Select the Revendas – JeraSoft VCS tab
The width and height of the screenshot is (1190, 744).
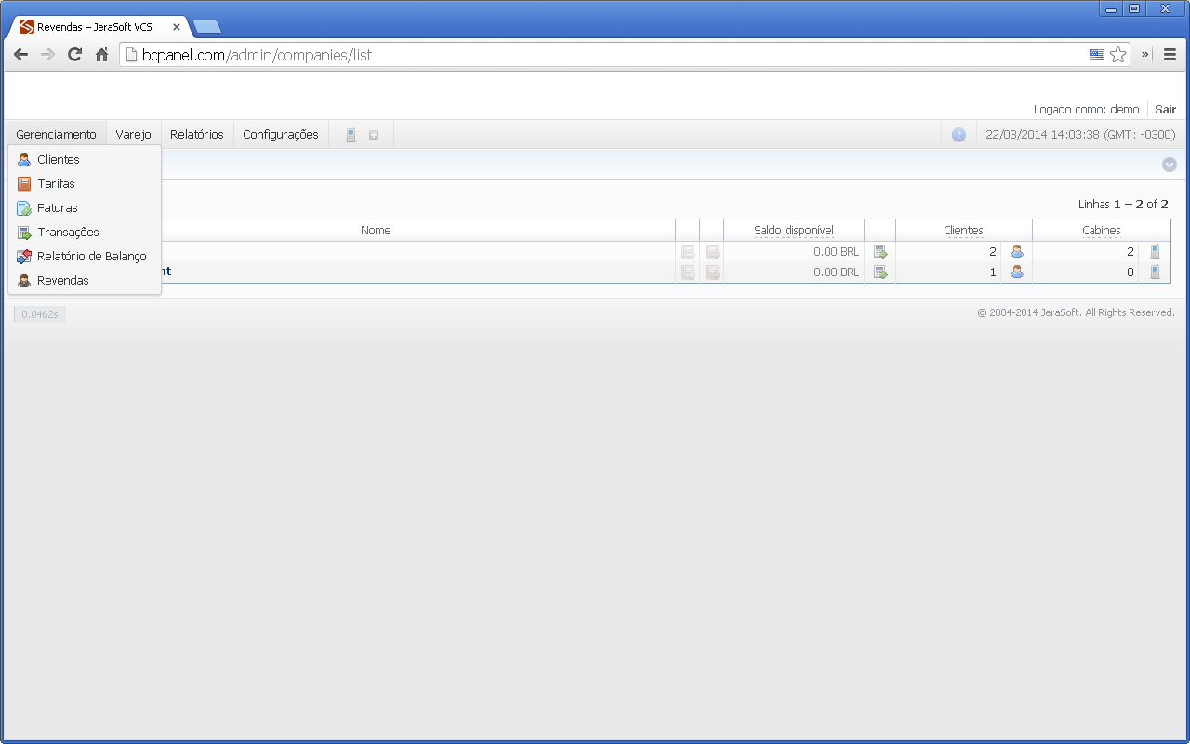(x=98, y=27)
